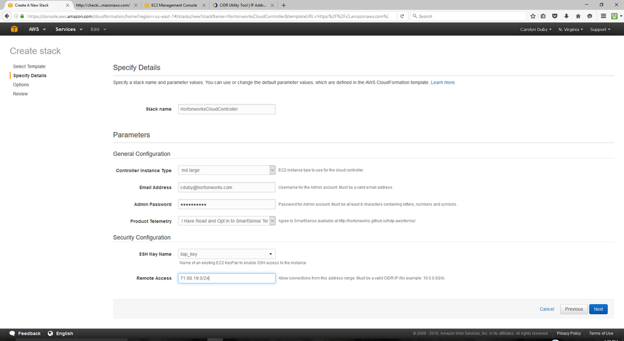Open the Controller Instance Type dropdown
This screenshot has width=624, height=341.
point(226,170)
